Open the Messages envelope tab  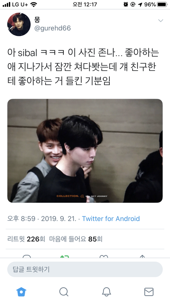(x=149, y=292)
